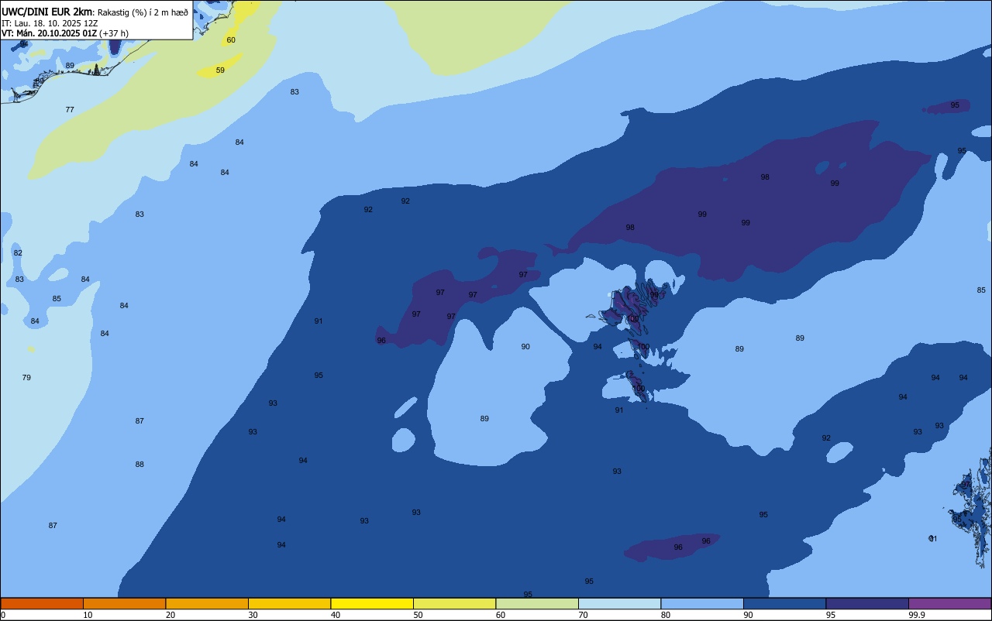This screenshot has height=621, width=992.
Task: Click the dark orange 0–10 legend swatch
Action: [x=42, y=603]
